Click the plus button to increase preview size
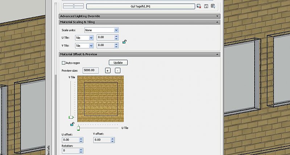This screenshot has width=290, height=155. coord(108,70)
